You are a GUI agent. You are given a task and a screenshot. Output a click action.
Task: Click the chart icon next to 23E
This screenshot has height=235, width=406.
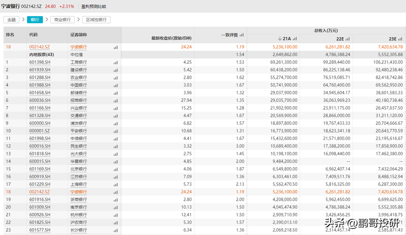400,39
